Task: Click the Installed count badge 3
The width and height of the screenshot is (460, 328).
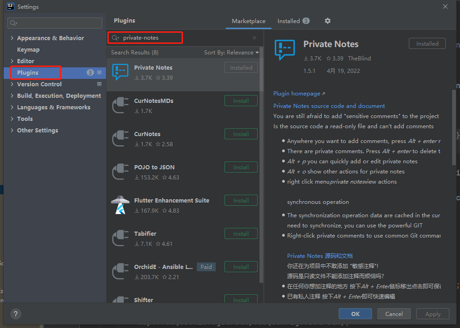Action: (x=306, y=21)
